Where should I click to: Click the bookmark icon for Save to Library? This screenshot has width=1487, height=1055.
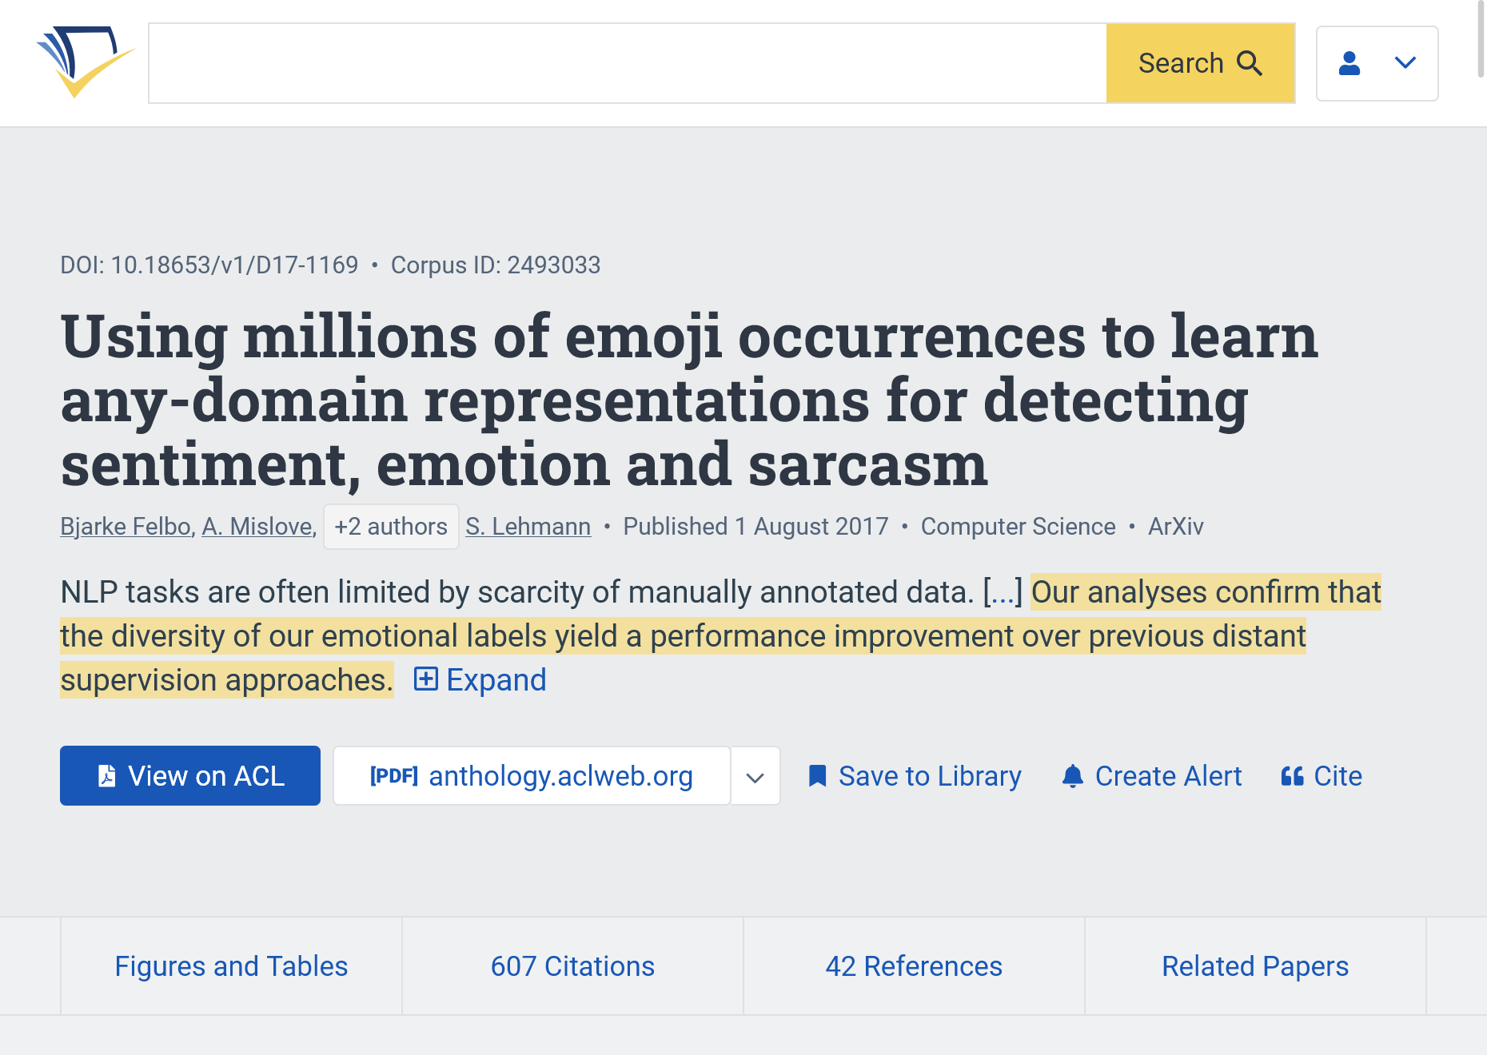pos(817,776)
